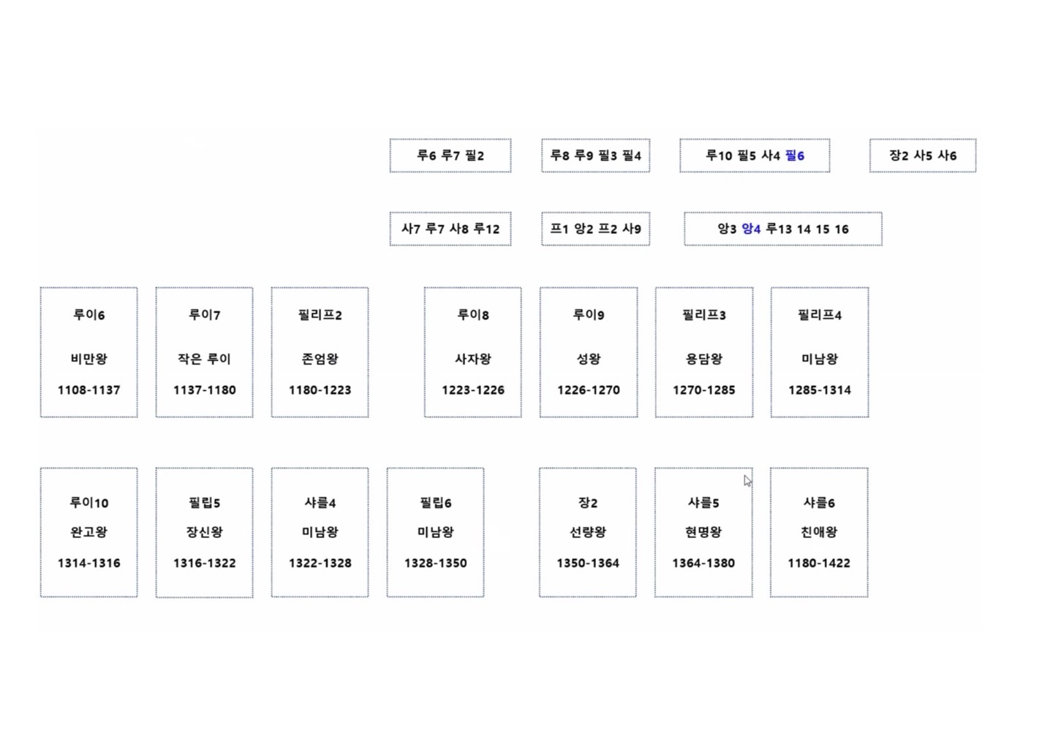1053x744 pixels.
Task: Click the blue 필6 text
Action: click(x=795, y=156)
